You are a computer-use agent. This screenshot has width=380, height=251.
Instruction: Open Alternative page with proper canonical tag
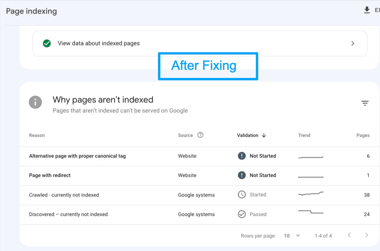pos(77,156)
